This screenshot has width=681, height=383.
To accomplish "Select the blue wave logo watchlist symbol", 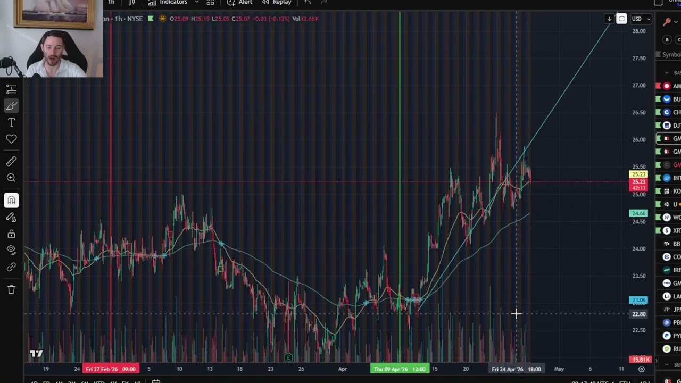I will tap(667, 99).
